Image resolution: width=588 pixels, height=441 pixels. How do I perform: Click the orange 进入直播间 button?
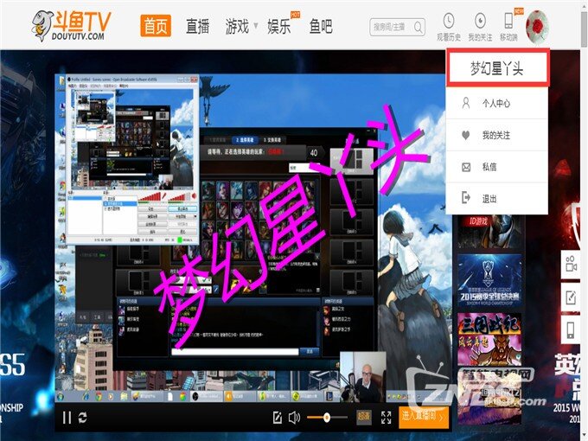coord(424,417)
